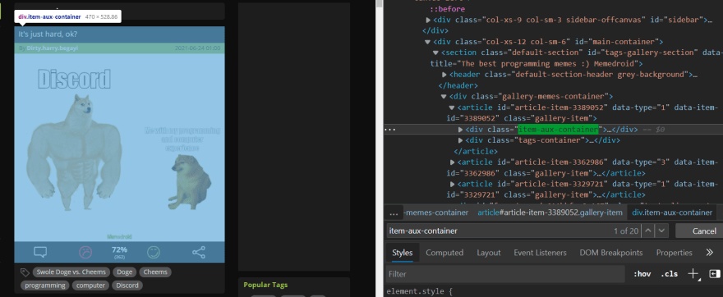Click the Popular Tags heading
This screenshot has height=297, width=723.
pyautogui.click(x=265, y=285)
